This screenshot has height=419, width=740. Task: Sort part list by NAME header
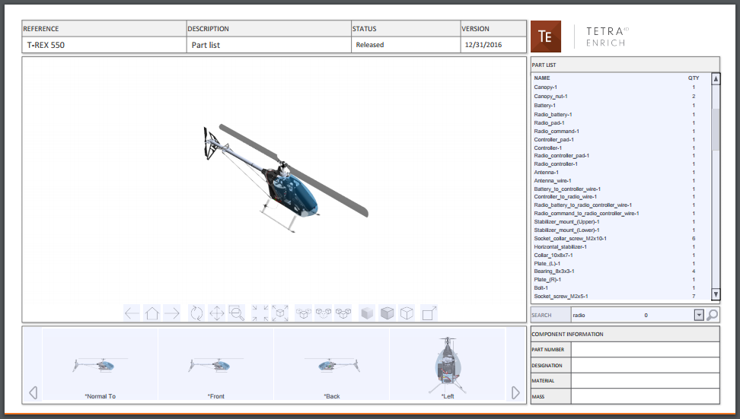(542, 78)
